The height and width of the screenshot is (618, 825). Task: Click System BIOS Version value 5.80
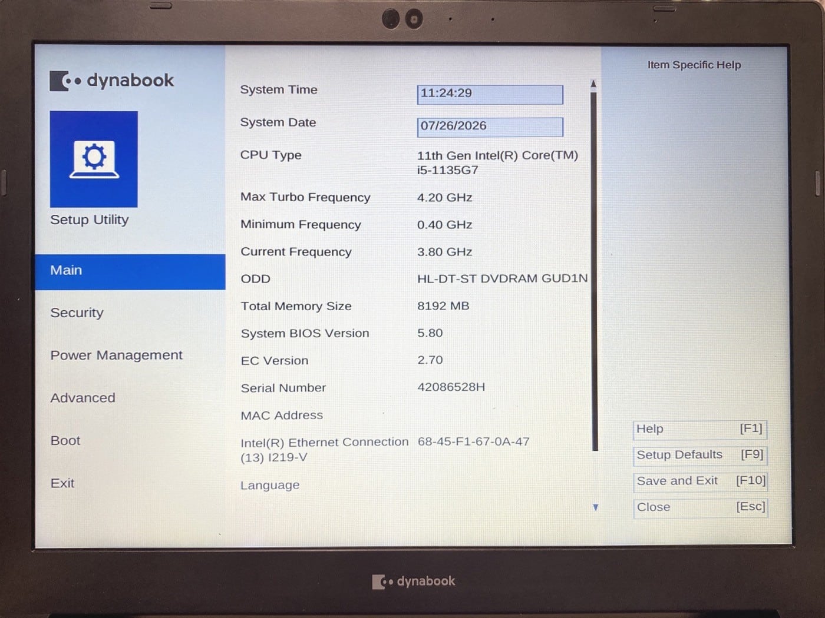pyautogui.click(x=430, y=333)
